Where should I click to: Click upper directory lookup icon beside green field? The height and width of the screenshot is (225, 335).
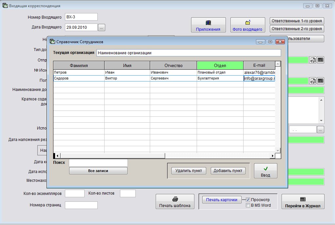[x=313, y=60]
